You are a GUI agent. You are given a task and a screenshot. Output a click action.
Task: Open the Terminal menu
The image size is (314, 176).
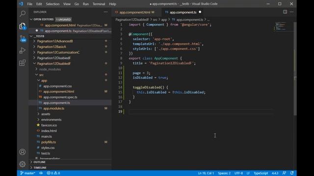[99, 4]
